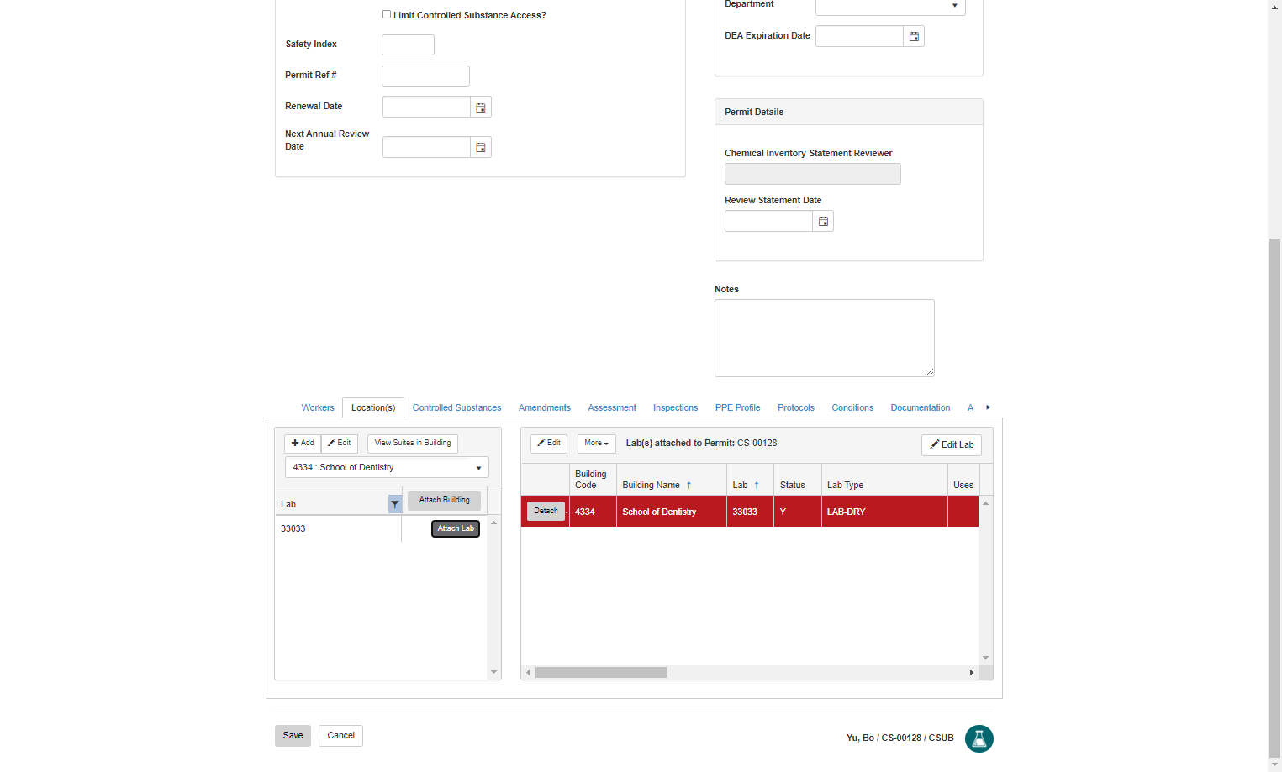Open the Documentation tab
This screenshot has width=1282, height=772.
(x=921, y=408)
